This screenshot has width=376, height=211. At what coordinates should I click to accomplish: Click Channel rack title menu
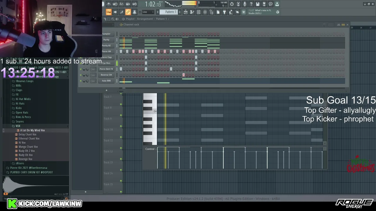click(131, 25)
